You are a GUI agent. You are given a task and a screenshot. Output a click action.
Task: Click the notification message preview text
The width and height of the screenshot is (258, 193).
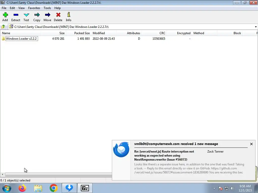(x=189, y=168)
